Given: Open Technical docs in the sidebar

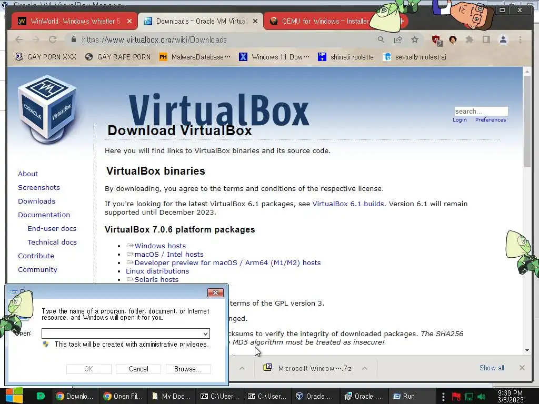Looking at the screenshot, I should click(52, 242).
